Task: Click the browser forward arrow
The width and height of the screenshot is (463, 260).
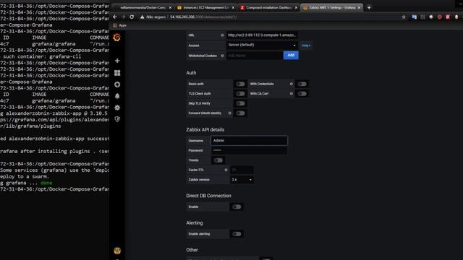Action: click(x=124, y=17)
